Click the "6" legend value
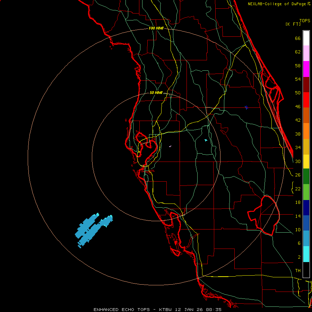The width and height of the screenshot is (312, 312). point(299,243)
